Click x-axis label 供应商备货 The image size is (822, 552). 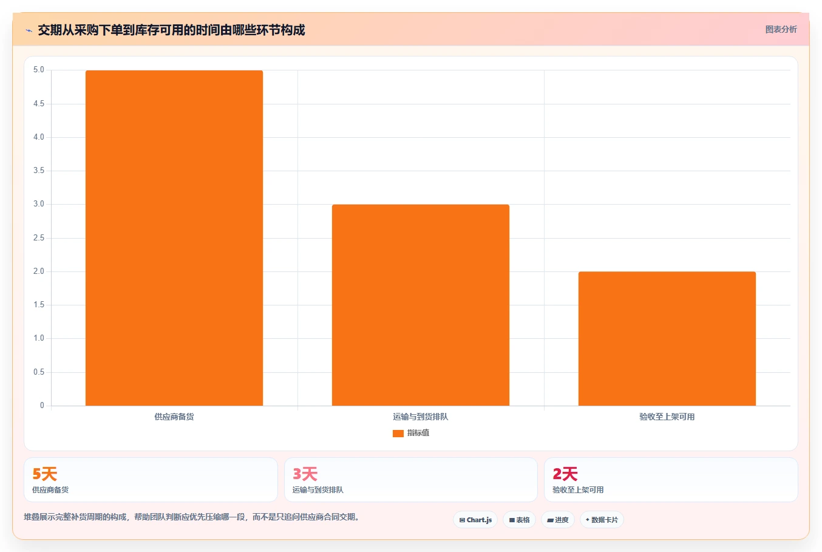(174, 417)
